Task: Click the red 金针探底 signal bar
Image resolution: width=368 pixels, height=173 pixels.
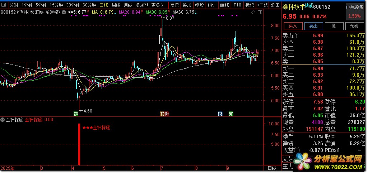Action: (79, 143)
